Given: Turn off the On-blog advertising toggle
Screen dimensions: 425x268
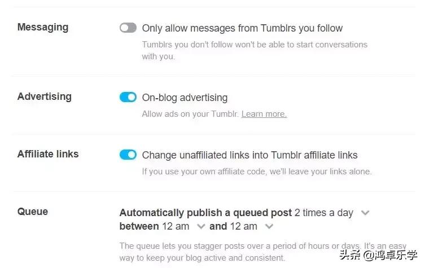Looking at the screenshot, I should point(128,97).
